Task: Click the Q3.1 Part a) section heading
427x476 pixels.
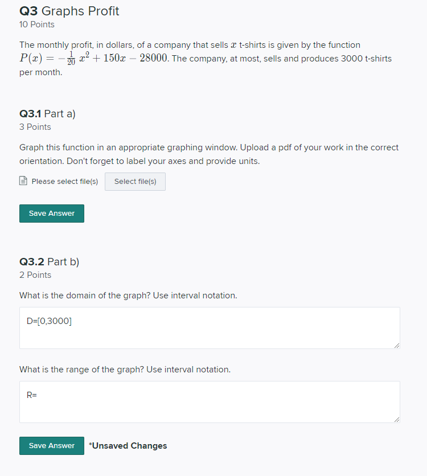Action: [47, 114]
